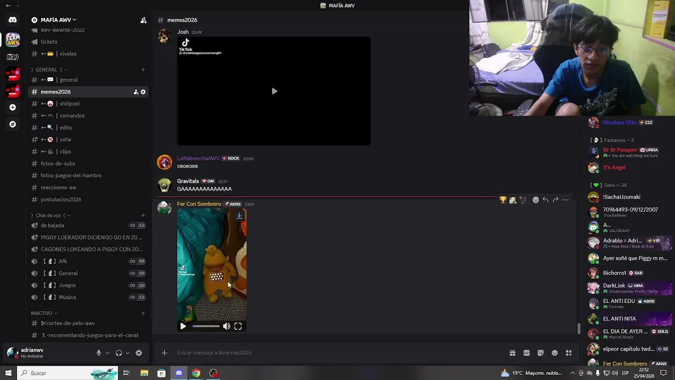Open user settings gear
Viewport: 675px width, 380px height.
(x=139, y=353)
